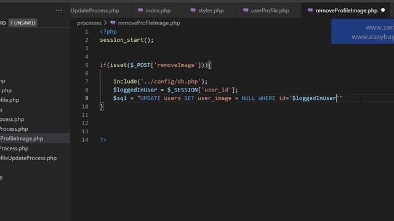Click the UPDATE users SQL string

240,98
